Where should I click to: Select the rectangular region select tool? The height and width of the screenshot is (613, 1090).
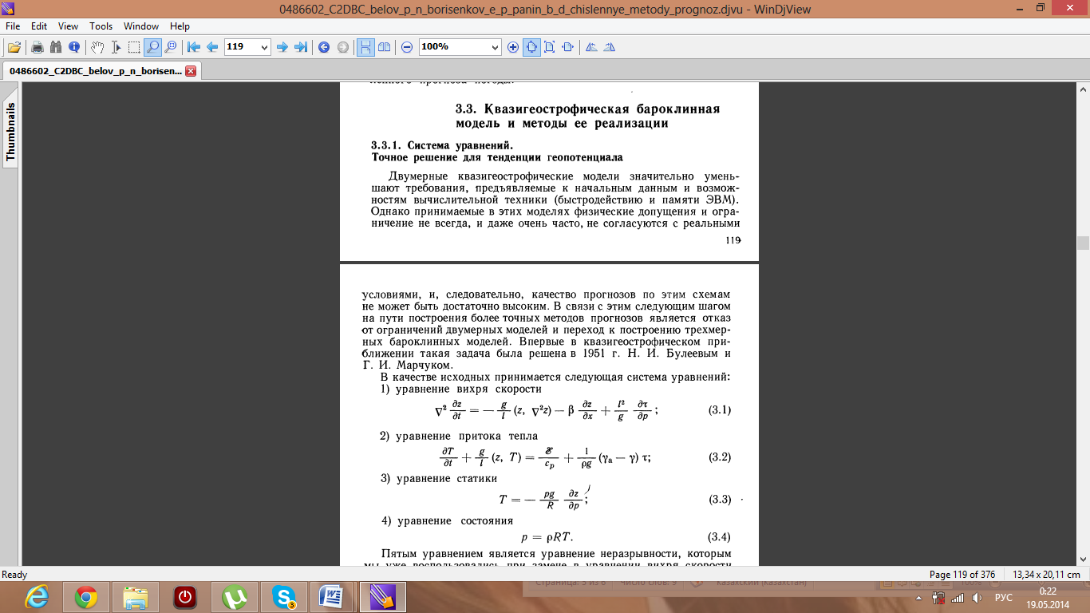tap(134, 47)
